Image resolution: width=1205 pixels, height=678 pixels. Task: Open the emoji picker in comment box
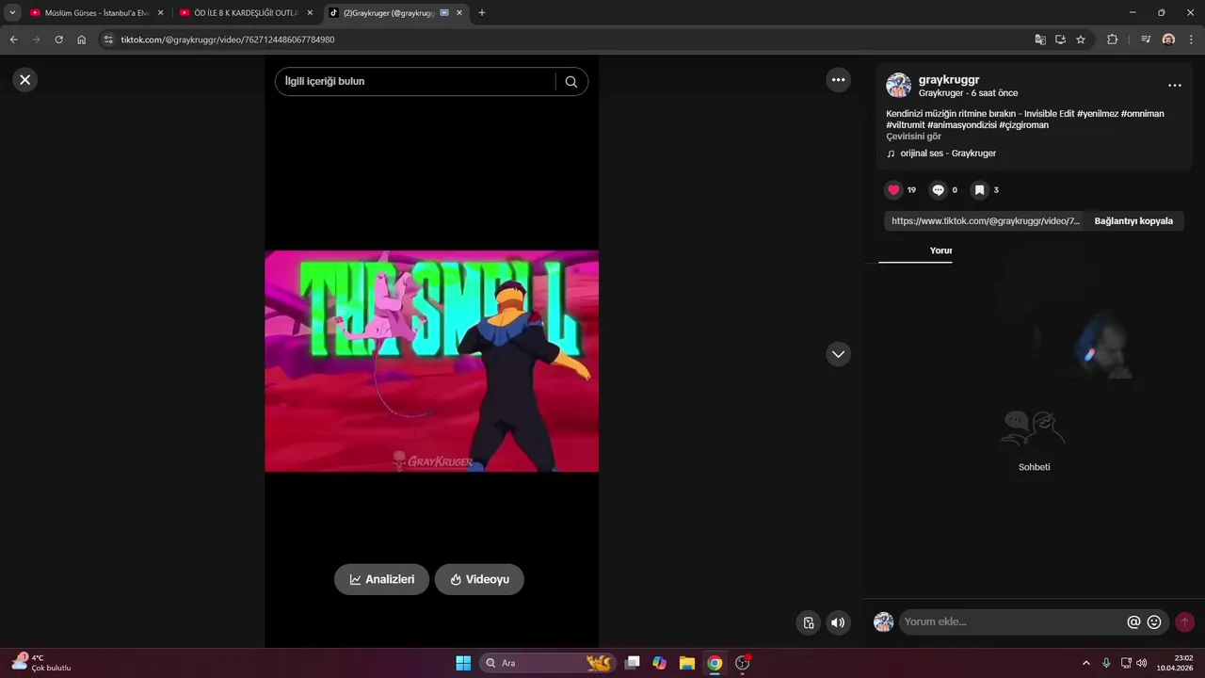point(1154,622)
